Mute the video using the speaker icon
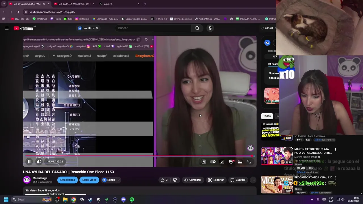 (39, 161)
